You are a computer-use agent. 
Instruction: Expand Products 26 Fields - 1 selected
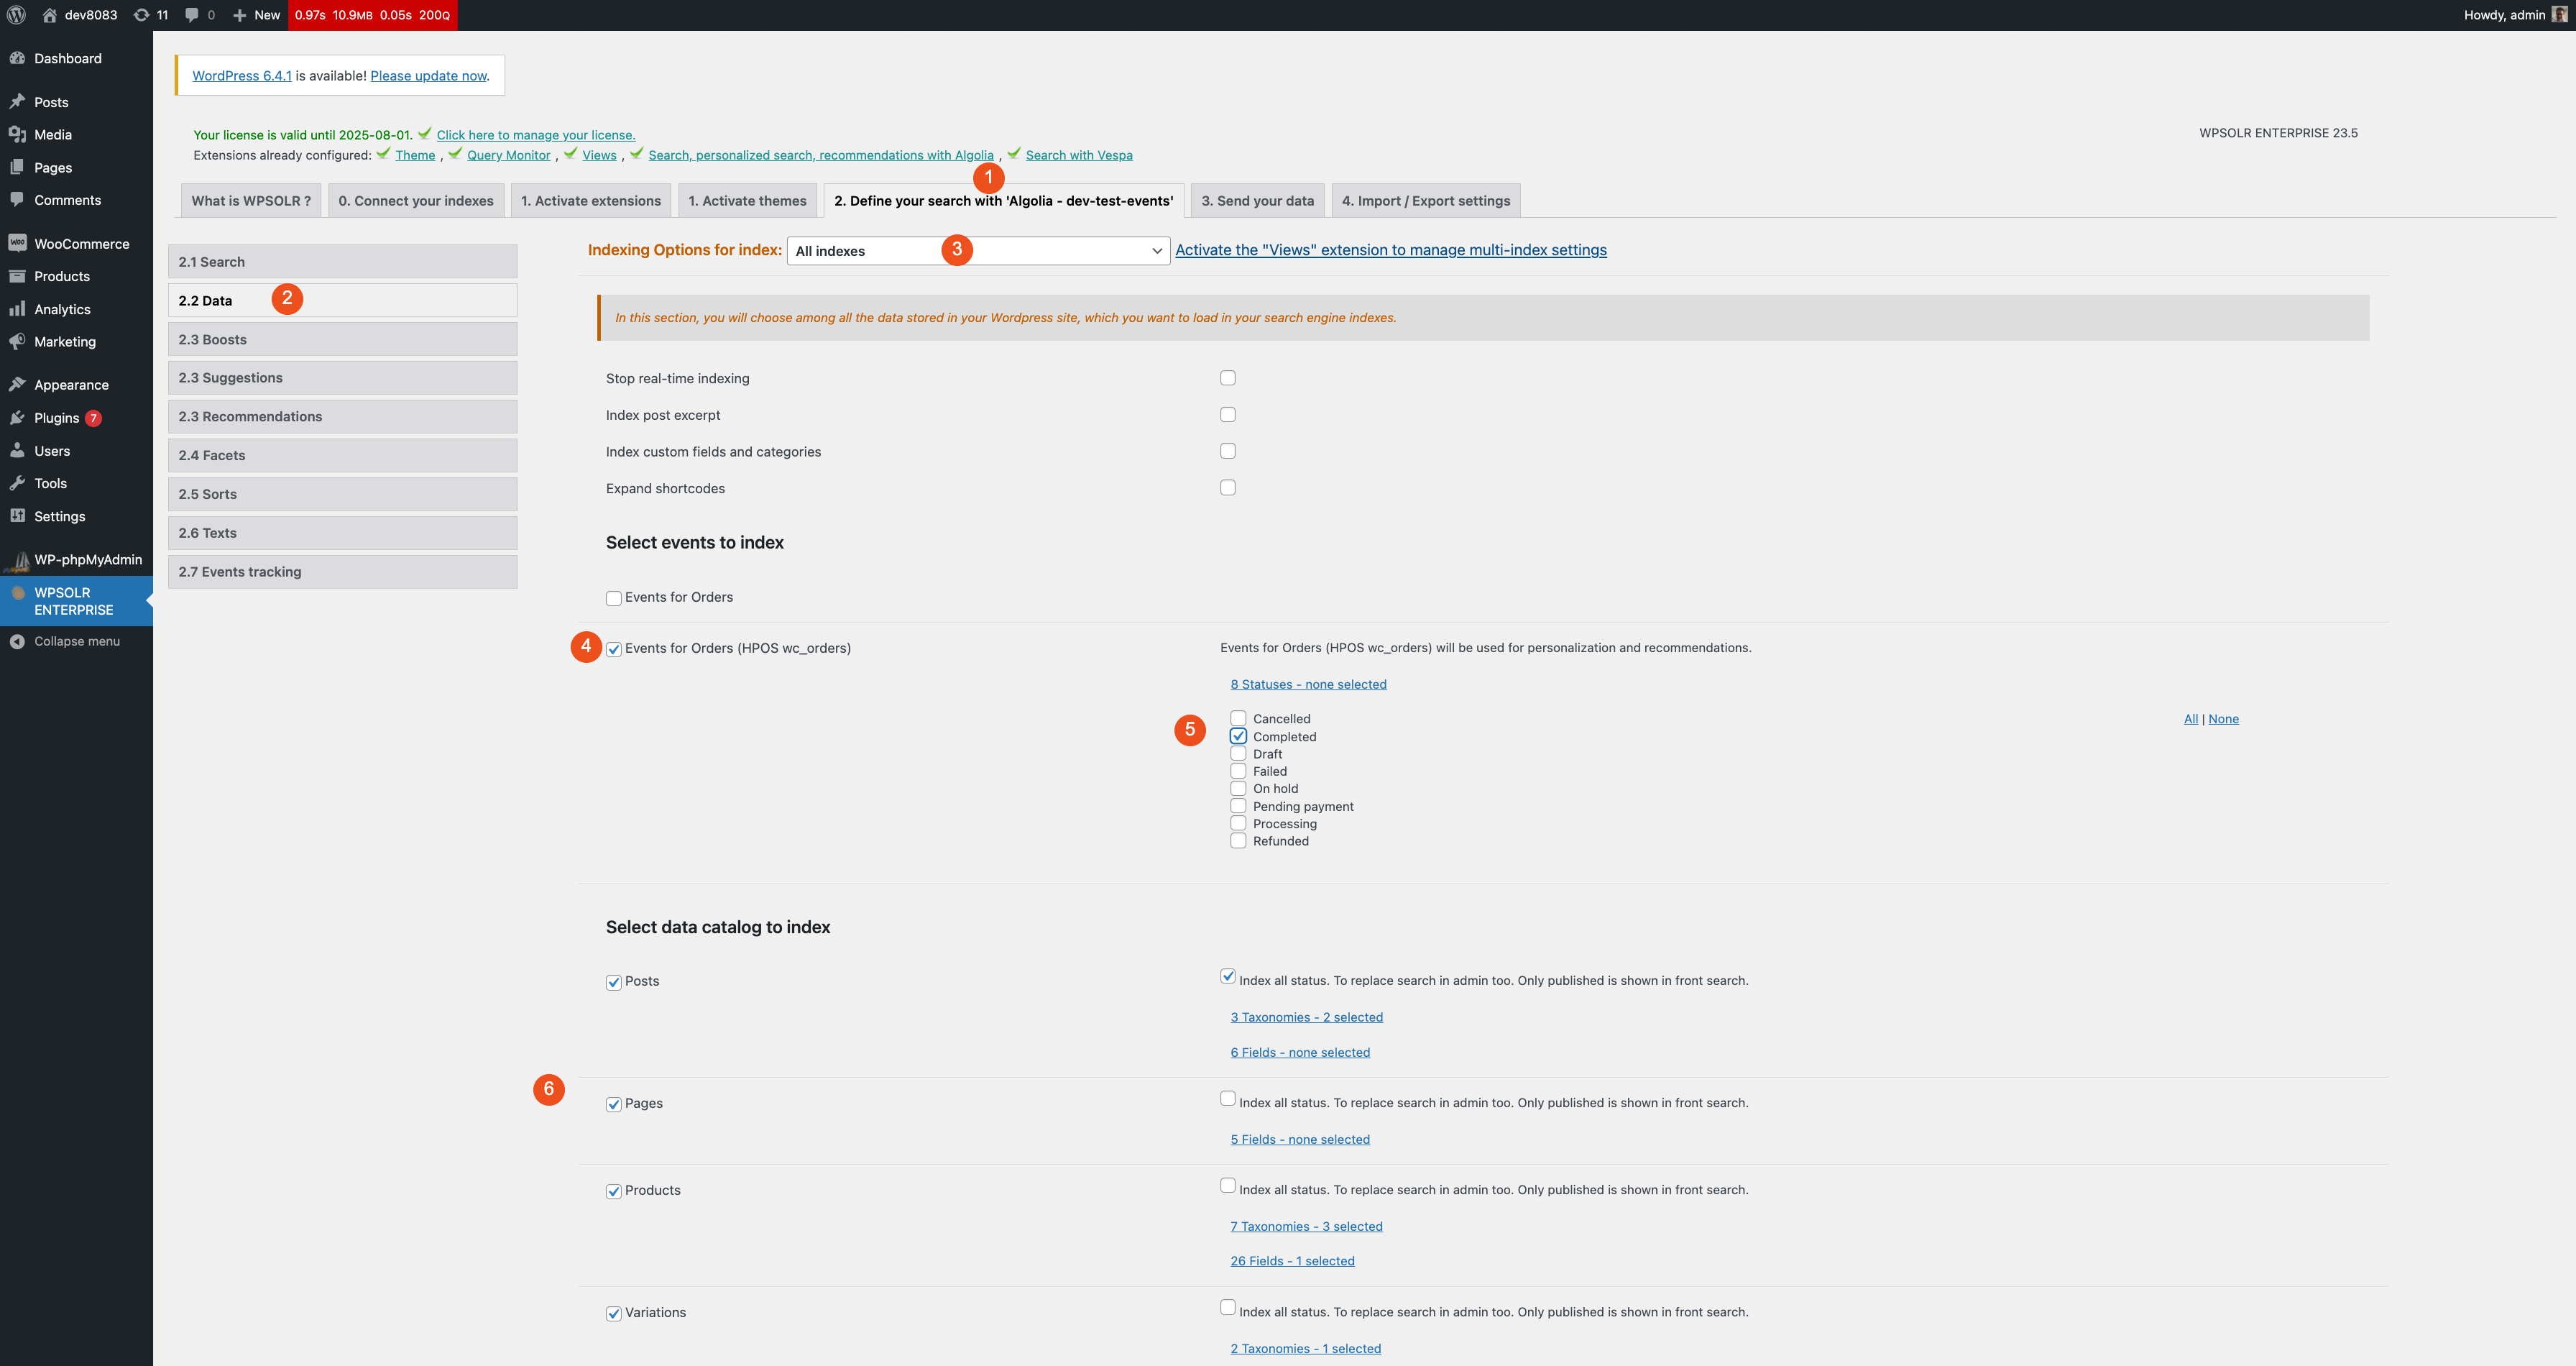click(x=1292, y=1261)
